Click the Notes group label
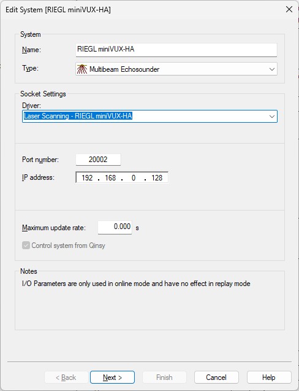The height and width of the screenshot is (391, 299). point(29,271)
